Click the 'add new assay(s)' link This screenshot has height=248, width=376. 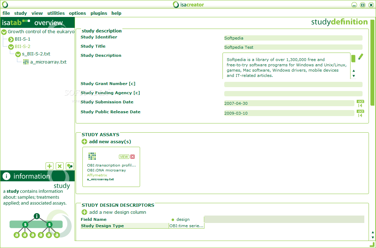(x=110, y=141)
